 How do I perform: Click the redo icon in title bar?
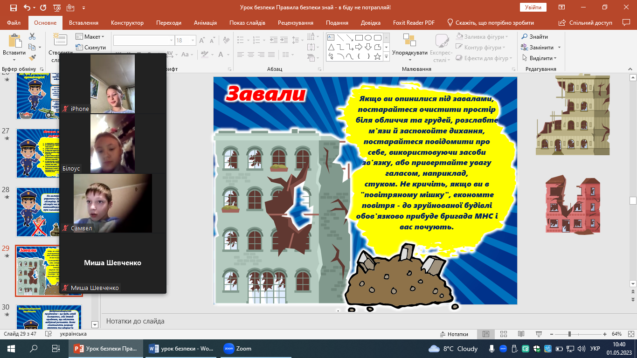click(43, 8)
